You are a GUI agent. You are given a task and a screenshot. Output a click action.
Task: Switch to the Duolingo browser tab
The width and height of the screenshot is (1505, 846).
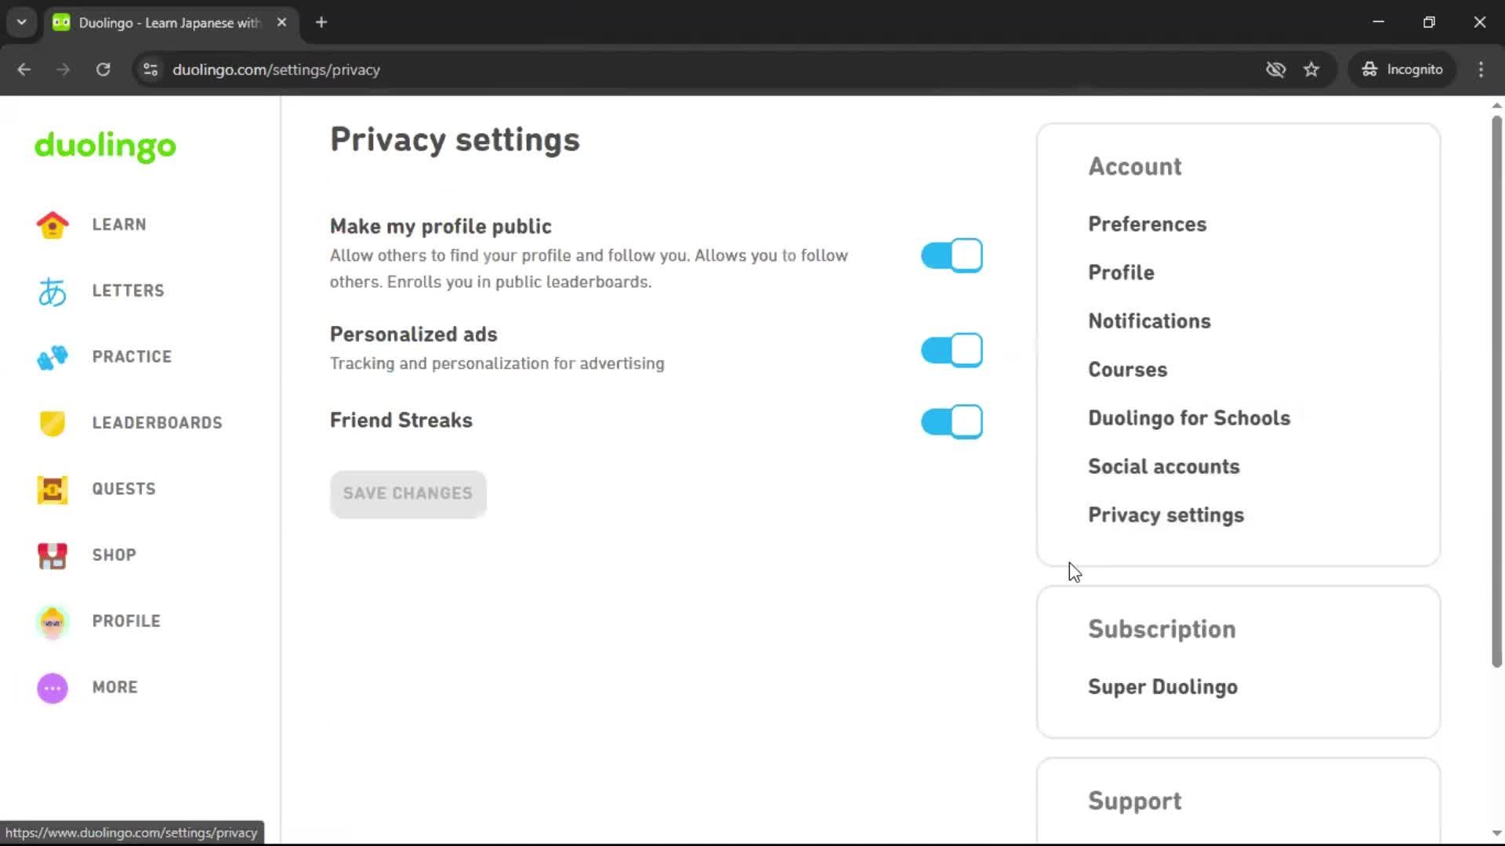(157, 22)
